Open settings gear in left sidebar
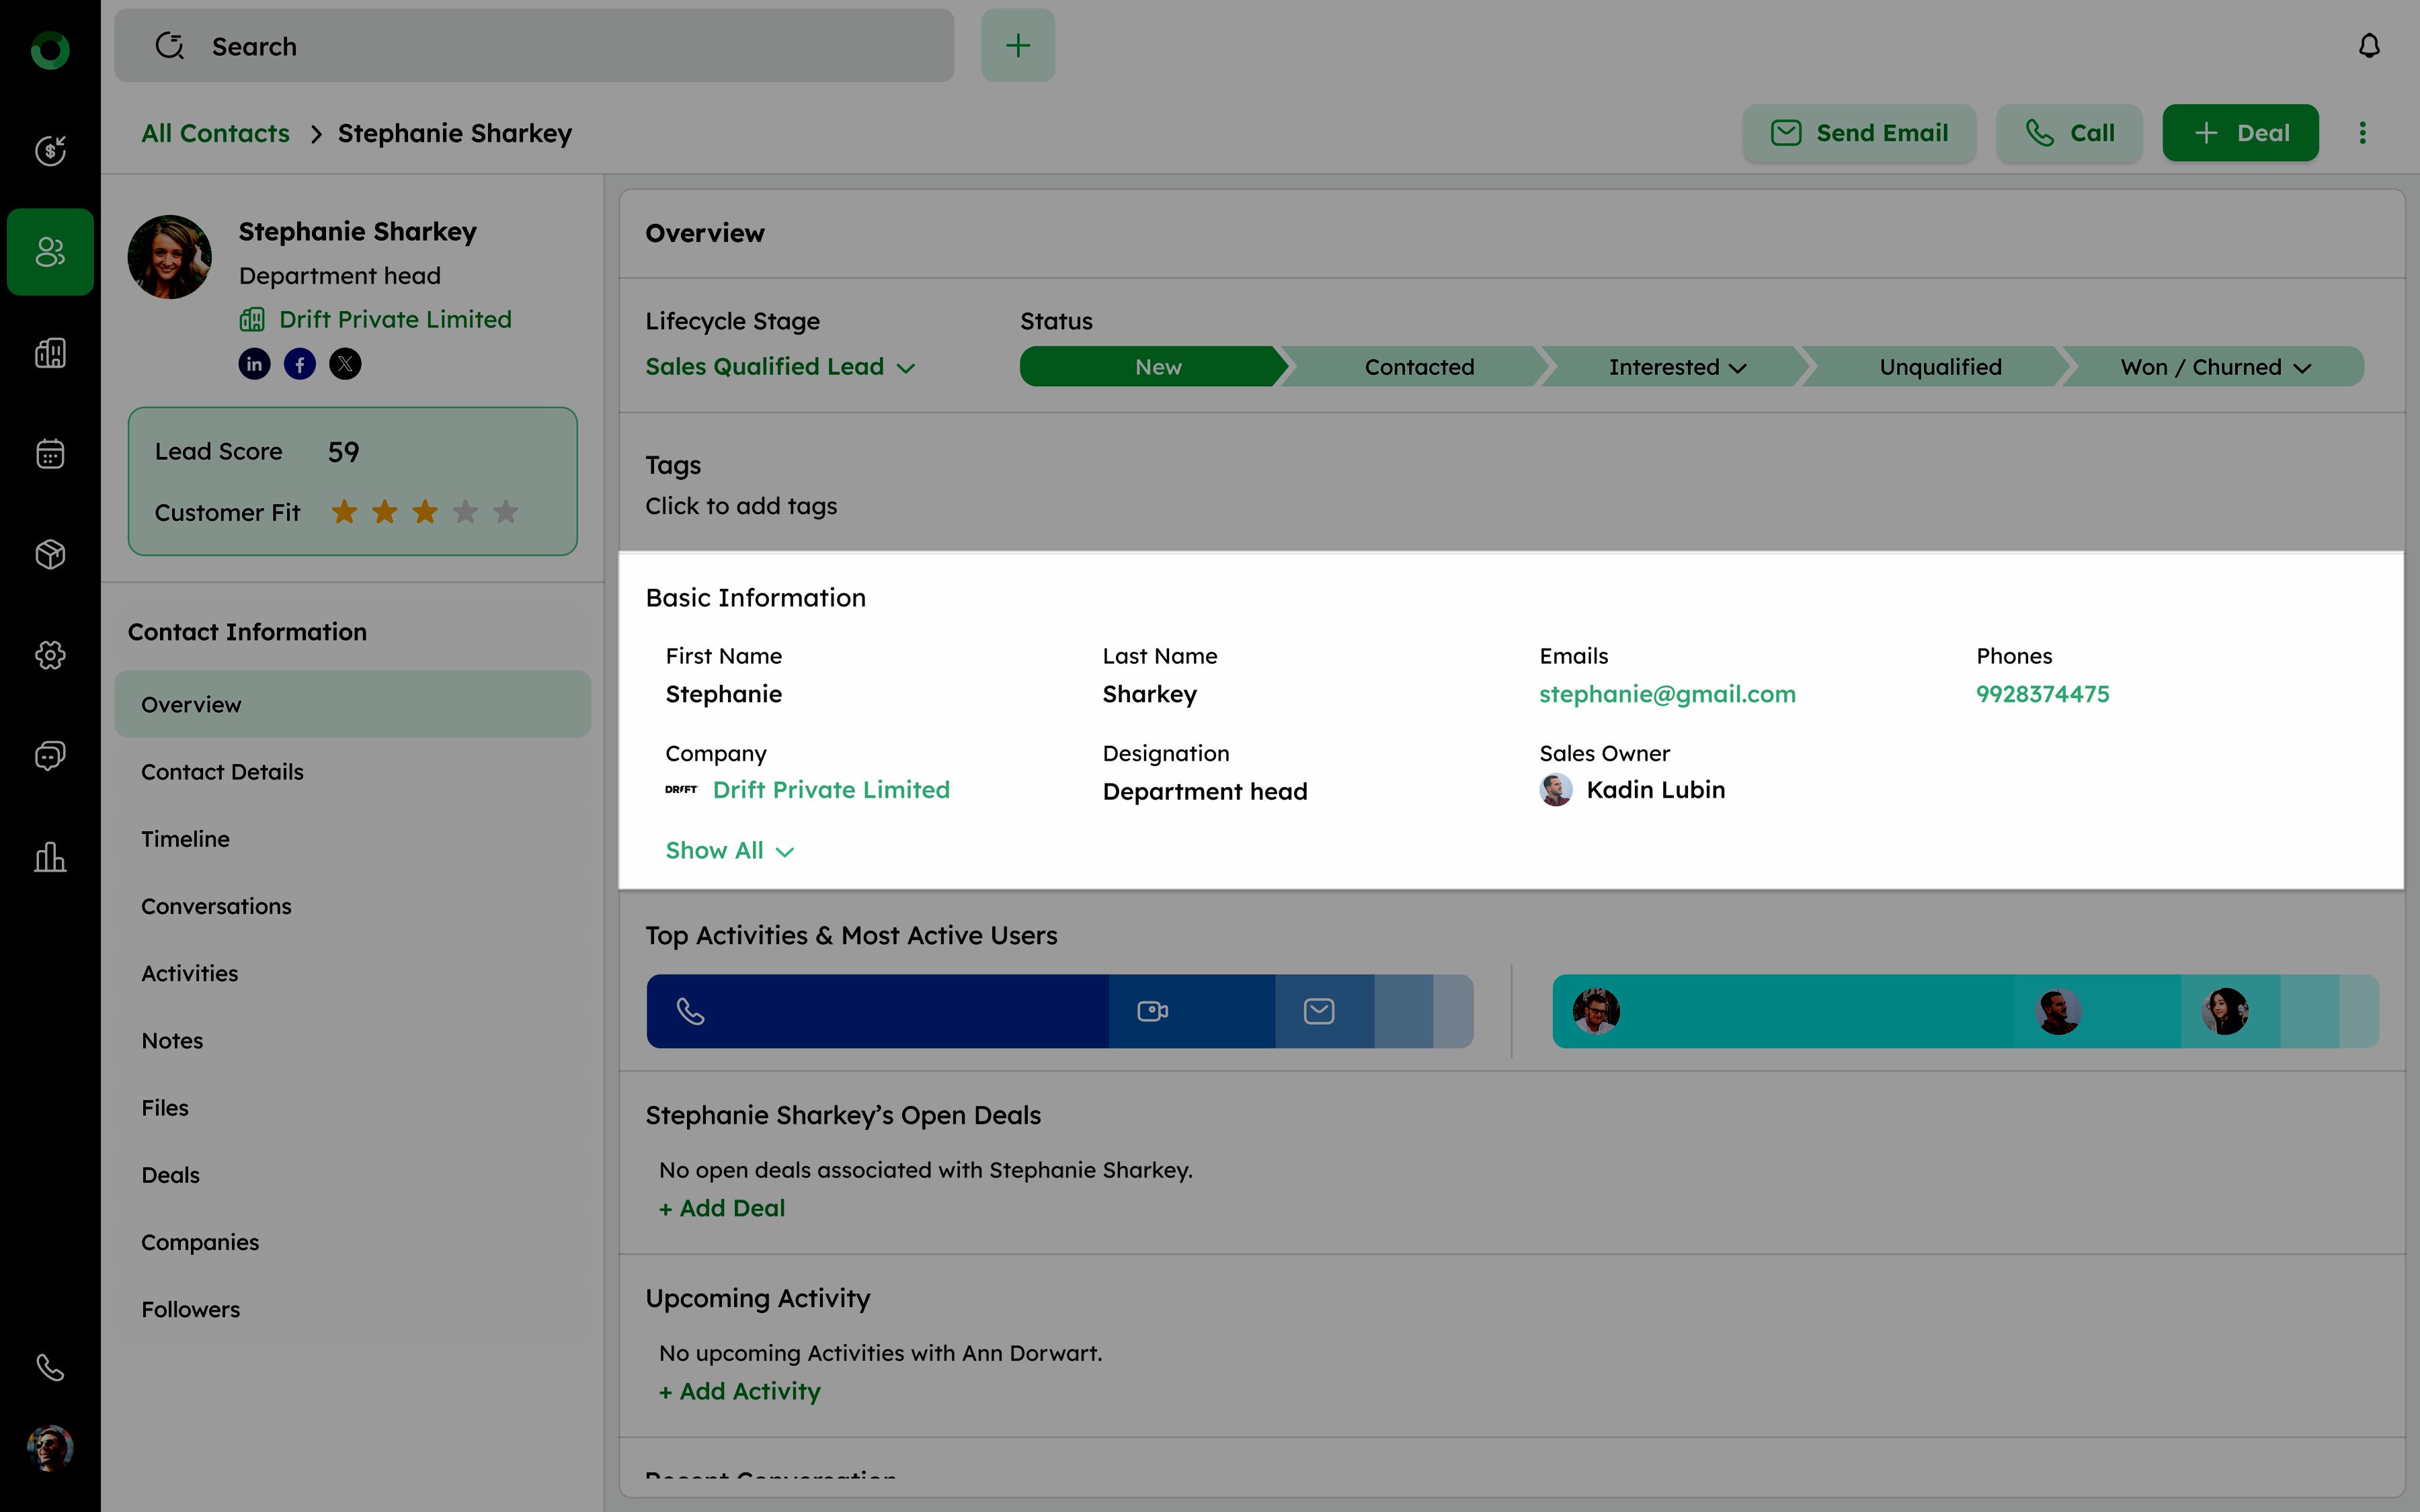2420x1512 pixels. 50,655
